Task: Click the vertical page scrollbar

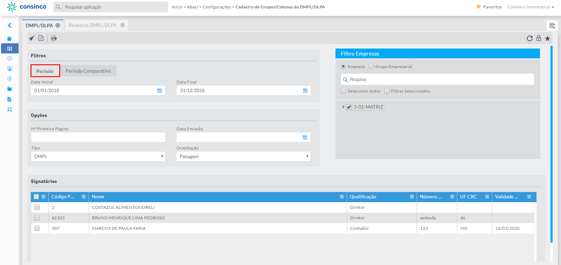Action: (552, 144)
